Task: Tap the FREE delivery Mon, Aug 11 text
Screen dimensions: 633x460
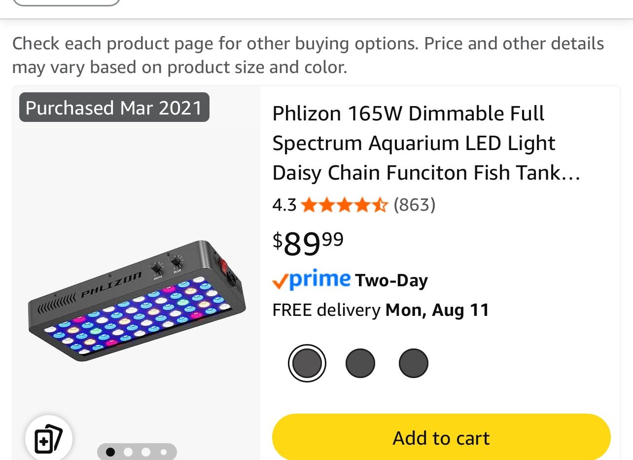Action: (381, 310)
